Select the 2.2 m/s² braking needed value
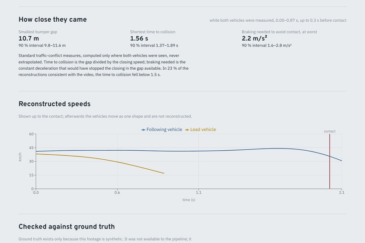The width and height of the screenshot is (365, 243). 254,38
